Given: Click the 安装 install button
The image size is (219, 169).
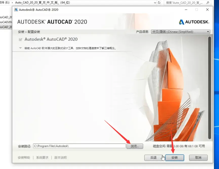Looking at the screenshot, I should click(x=175, y=158).
